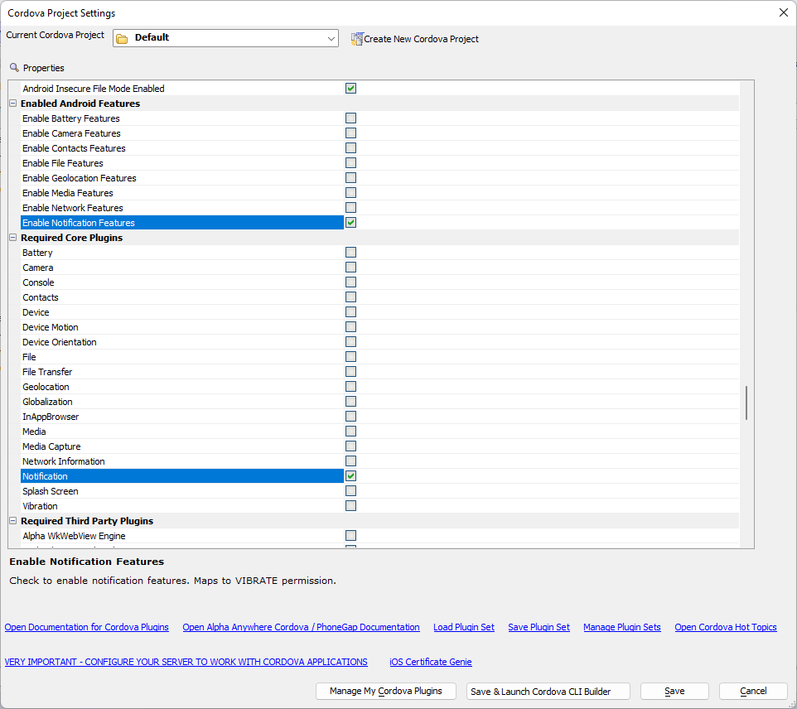This screenshot has height=709, width=797.
Task: Tick the Device plugin checkbox
Action: pyautogui.click(x=350, y=312)
